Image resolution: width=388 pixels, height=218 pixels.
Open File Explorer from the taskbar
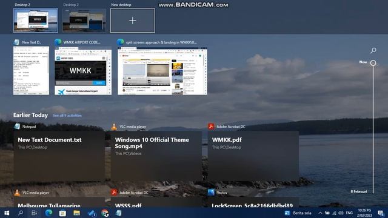(76, 213)
